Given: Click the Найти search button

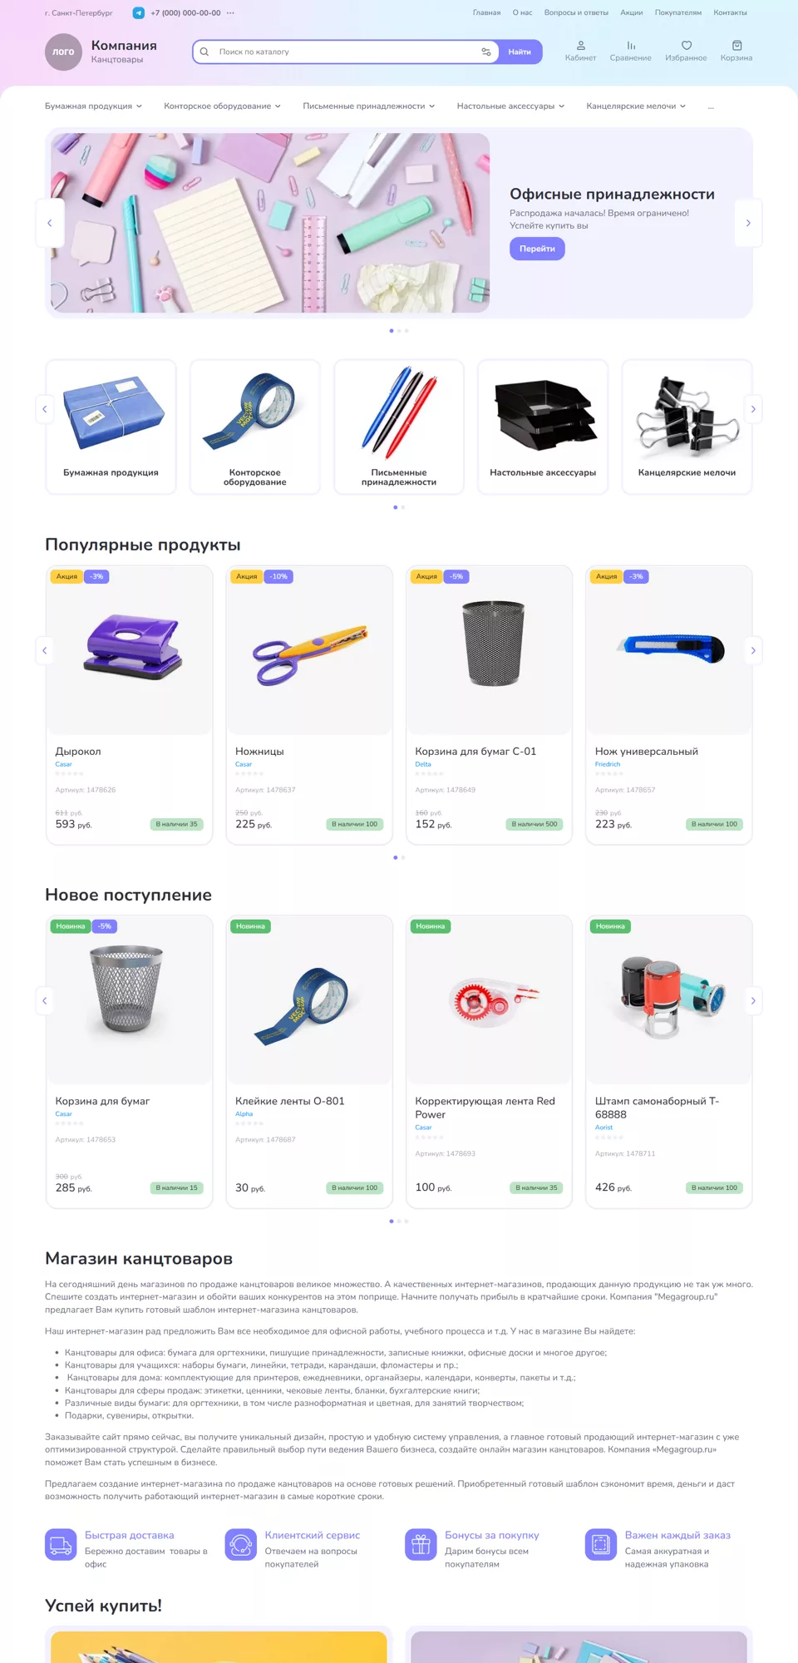Looking at the screenshot, I should click(x=520, y=52).
